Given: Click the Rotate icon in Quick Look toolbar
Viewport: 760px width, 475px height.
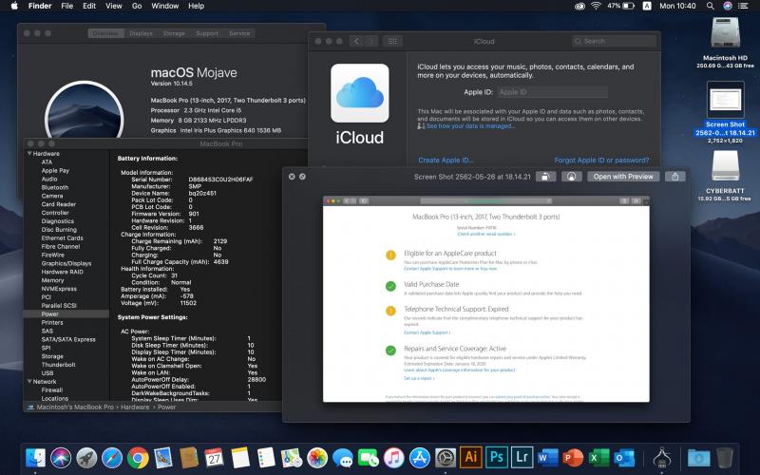Looking at the screenshot, I should (x=545, y=176).
